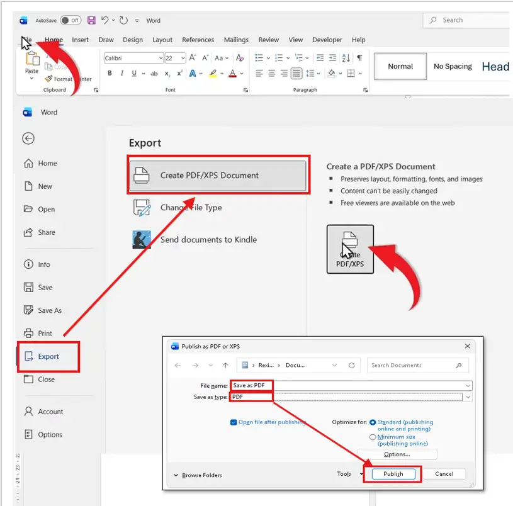This screenshot has width=513, height=506.
Task: Click the Redo icon in the quick access toolbar
Action: [123, 20]
